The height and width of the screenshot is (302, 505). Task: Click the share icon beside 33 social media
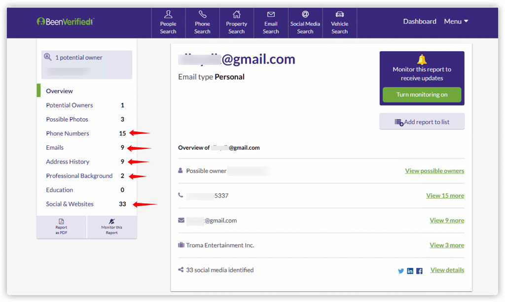pyautogui.click(x=181, y=269)
